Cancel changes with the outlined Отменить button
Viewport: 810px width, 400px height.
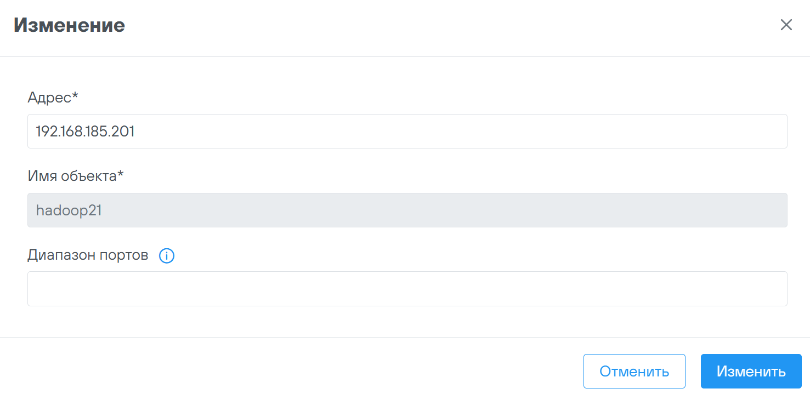634,372
